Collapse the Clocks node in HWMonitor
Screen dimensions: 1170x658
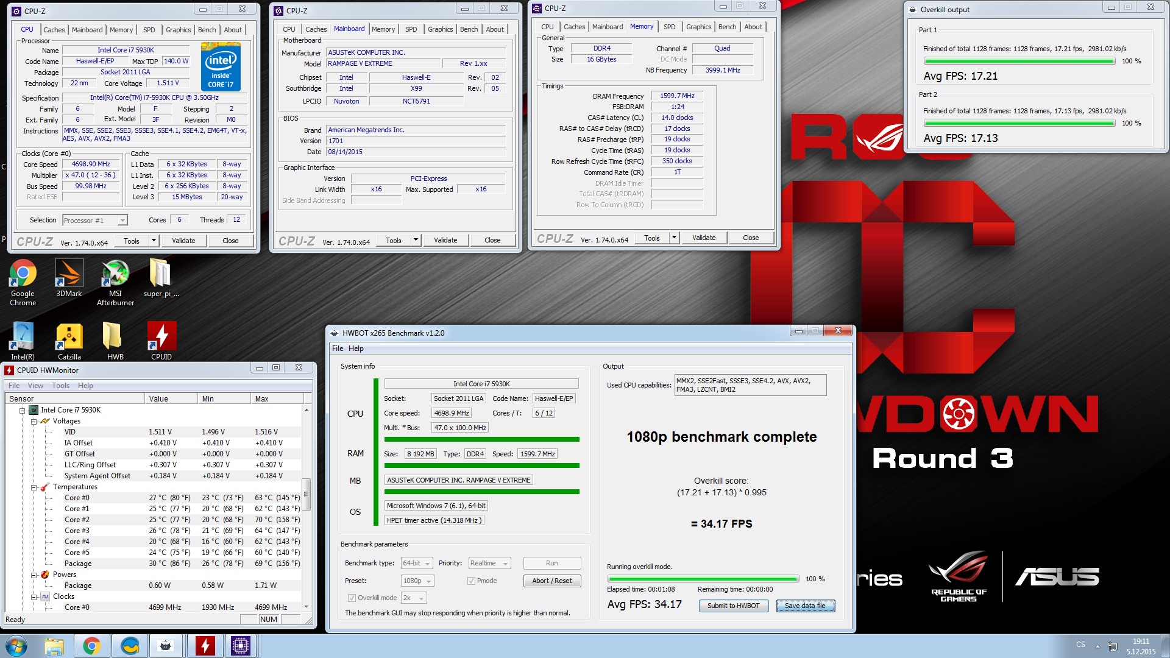(x=34, y=596)
